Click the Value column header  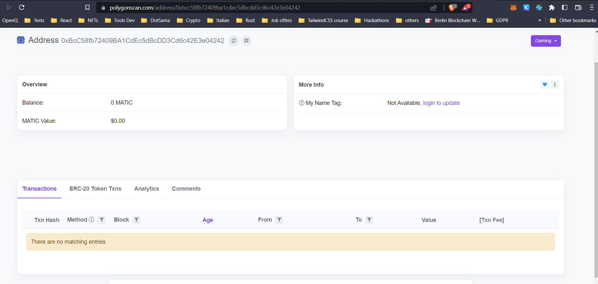point(429,220)
